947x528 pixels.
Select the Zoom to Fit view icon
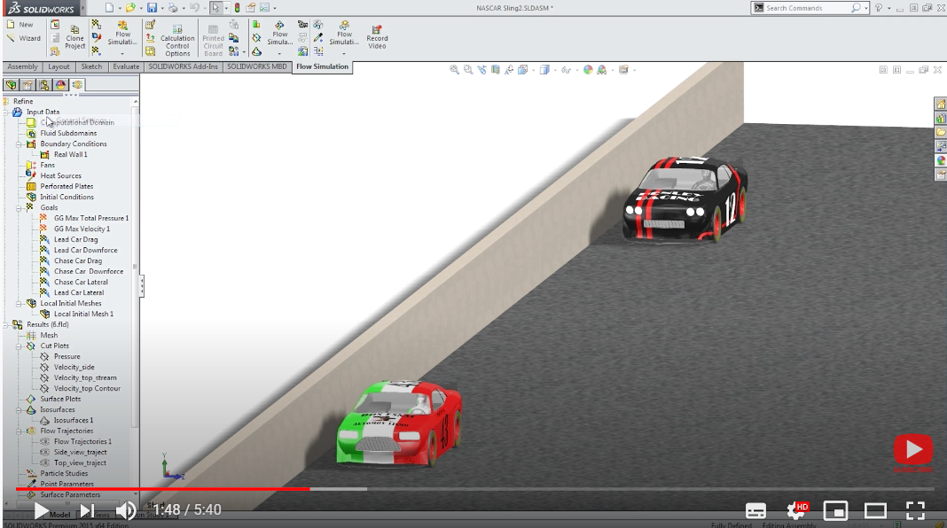pos(453,69)
